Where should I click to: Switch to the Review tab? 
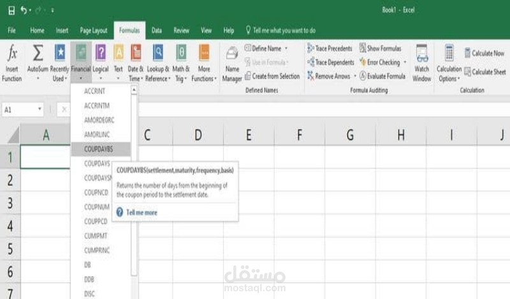[x=181, y=31]
